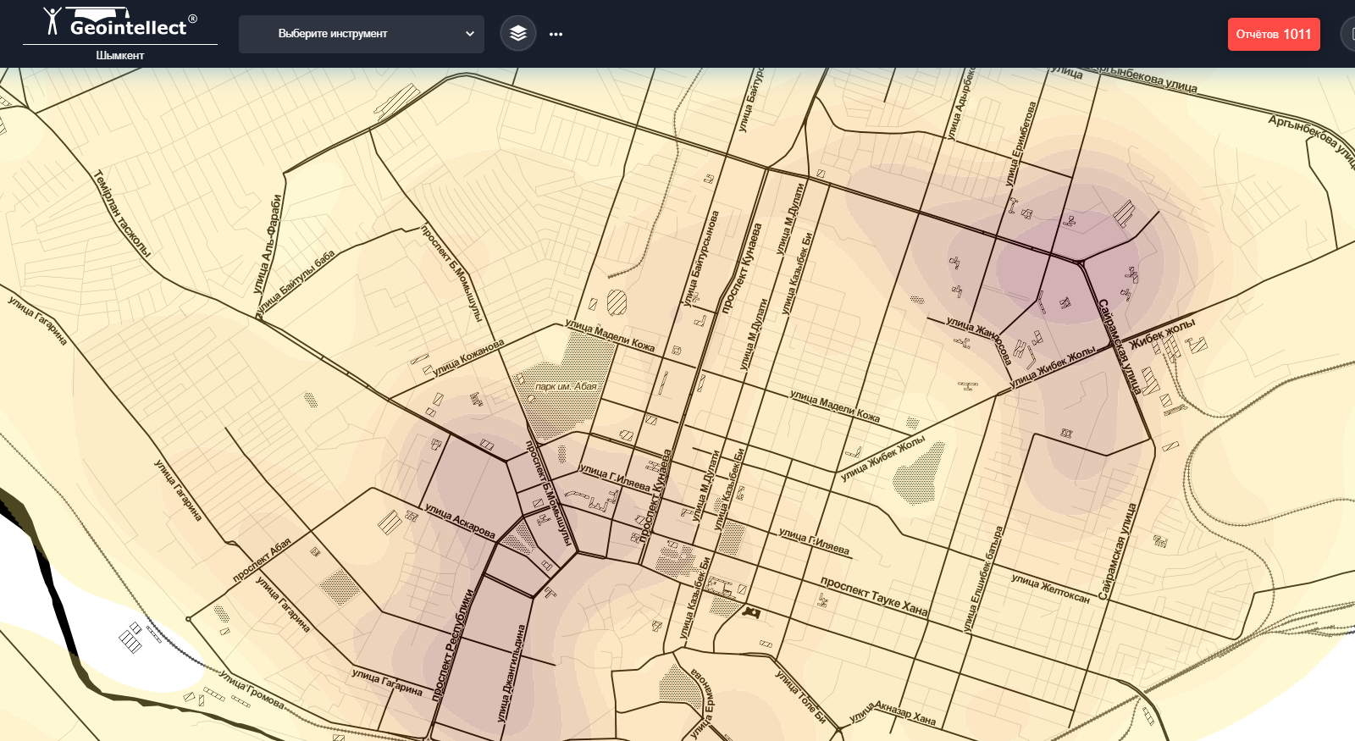The image size is (1355, 741).
Task: Open the Выберите инструмент dropdown
Action: coord(362,34)
